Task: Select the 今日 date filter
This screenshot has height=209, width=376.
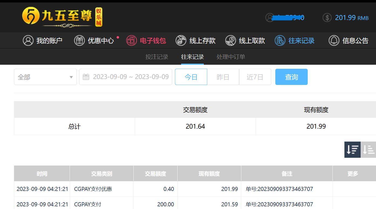Action: click(x=191, y=77)
